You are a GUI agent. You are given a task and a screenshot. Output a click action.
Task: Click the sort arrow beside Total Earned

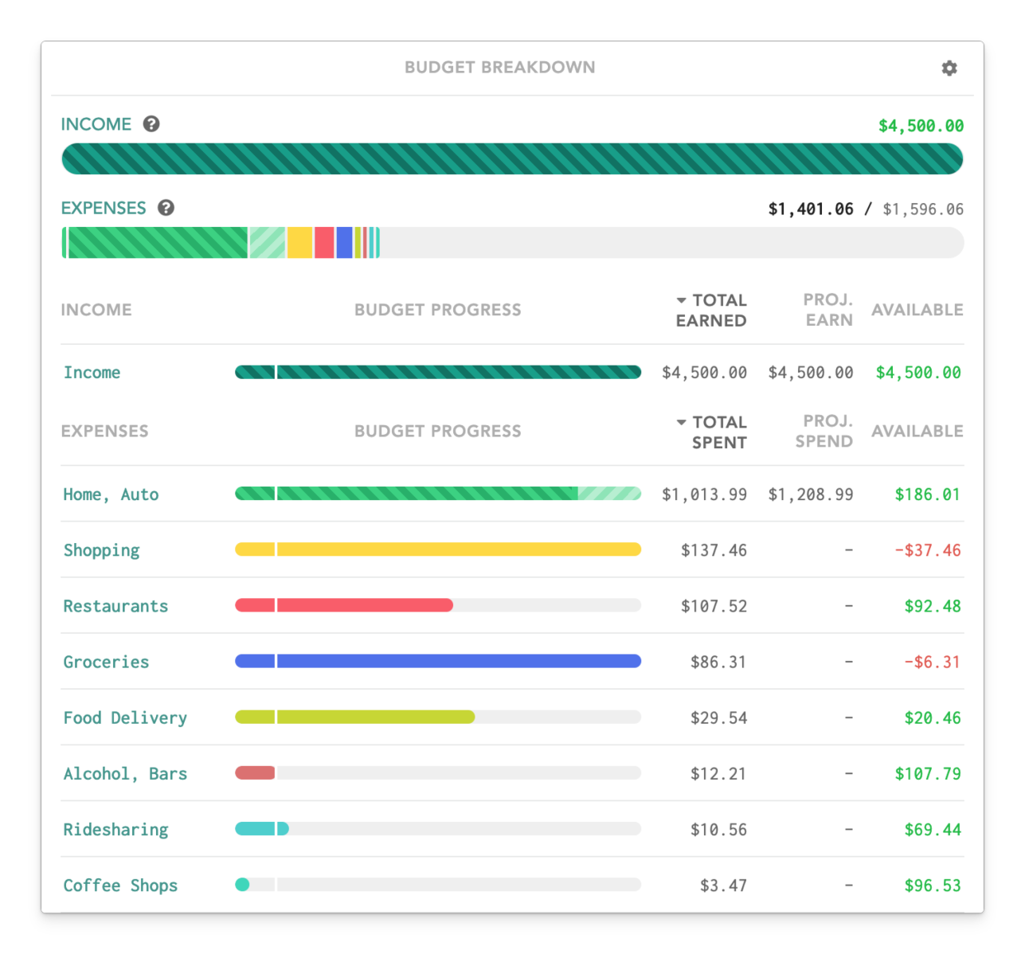[681, 299]
